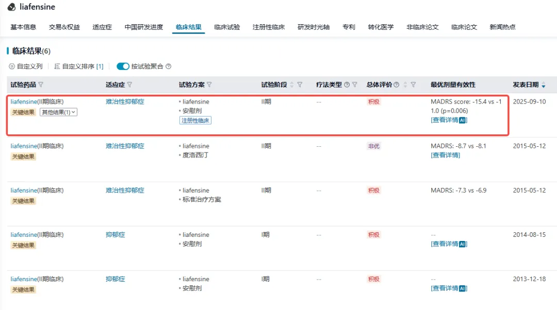The width and height of the screenshot is (557, 310).
Task: Open the 新闻热点 tab
Action: point(502,27)
